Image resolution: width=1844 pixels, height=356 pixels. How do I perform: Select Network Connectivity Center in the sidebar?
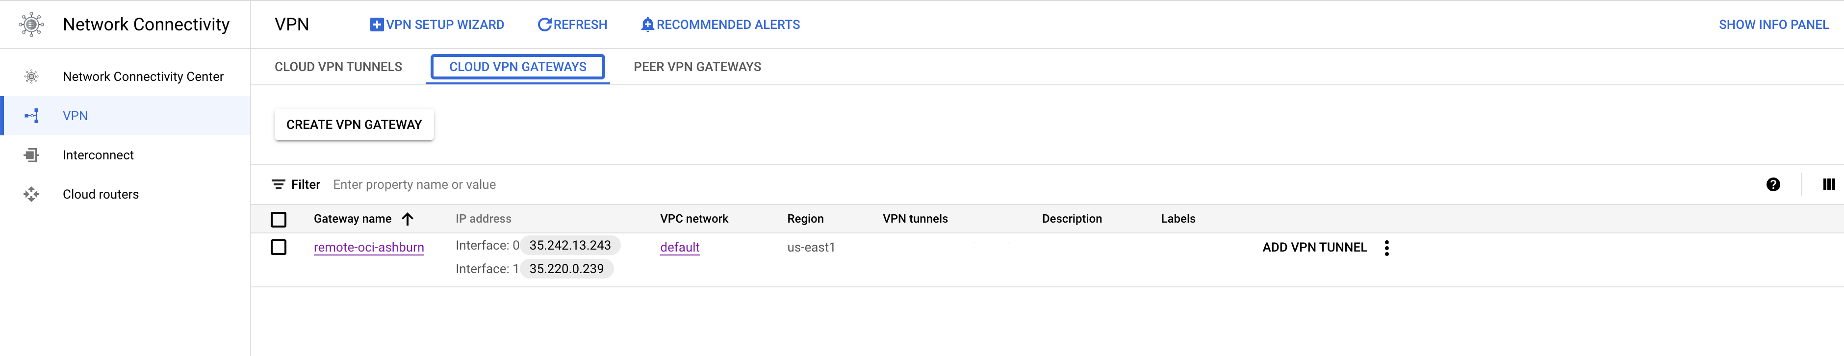(142, 76)
